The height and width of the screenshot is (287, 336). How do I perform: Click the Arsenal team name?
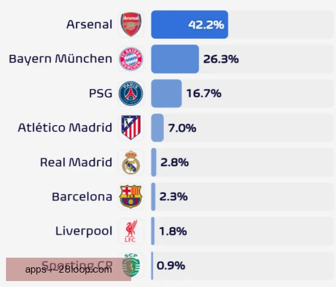[x=89, y=24]
